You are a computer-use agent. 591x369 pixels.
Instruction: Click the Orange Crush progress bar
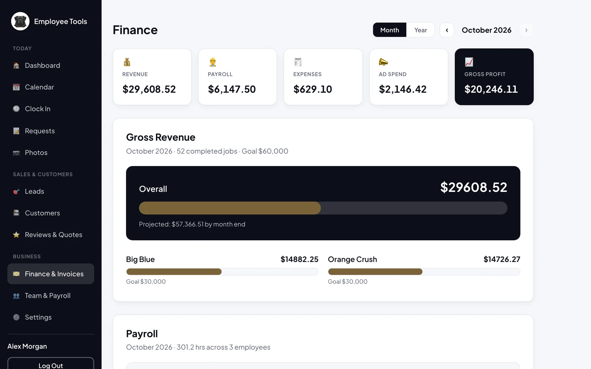click(x=424, y=272)
